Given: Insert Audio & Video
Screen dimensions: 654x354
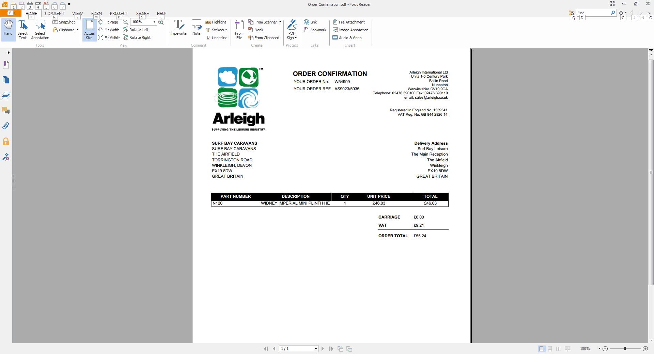Looking at the screenshot, I should click(347, 38).
